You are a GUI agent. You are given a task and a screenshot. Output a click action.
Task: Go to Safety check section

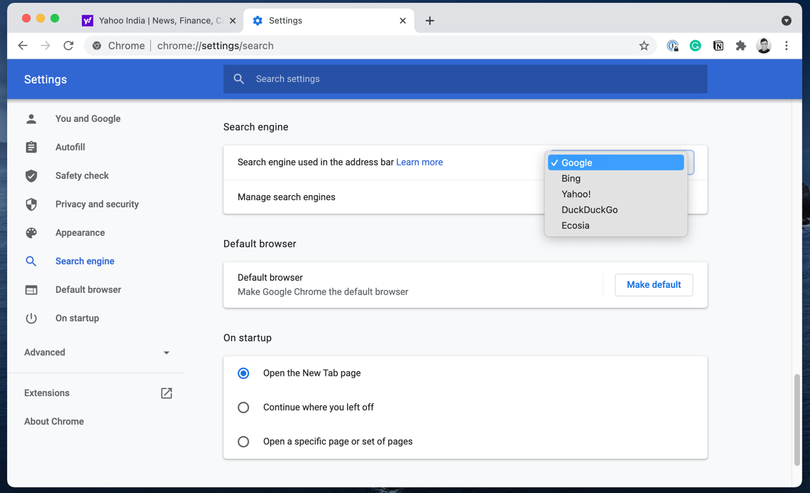(x=82, y=176)
